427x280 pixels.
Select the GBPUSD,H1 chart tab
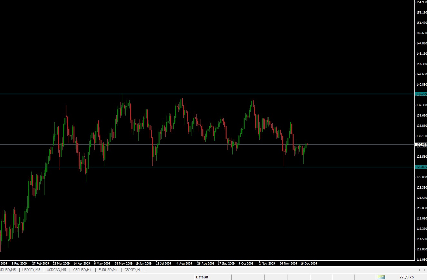(82, 270)
